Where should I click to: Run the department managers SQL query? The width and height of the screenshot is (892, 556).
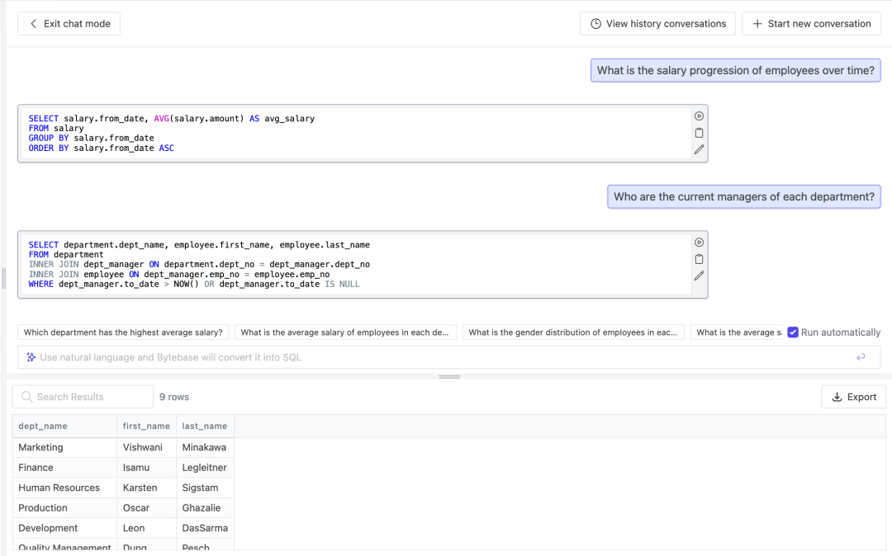pyautogui.click(x=699, y=243)
